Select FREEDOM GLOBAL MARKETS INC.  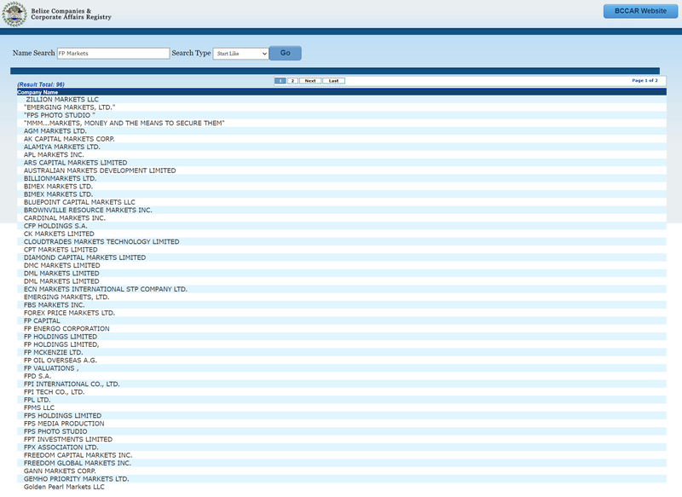pyautogui.click(x=78, y=463)
